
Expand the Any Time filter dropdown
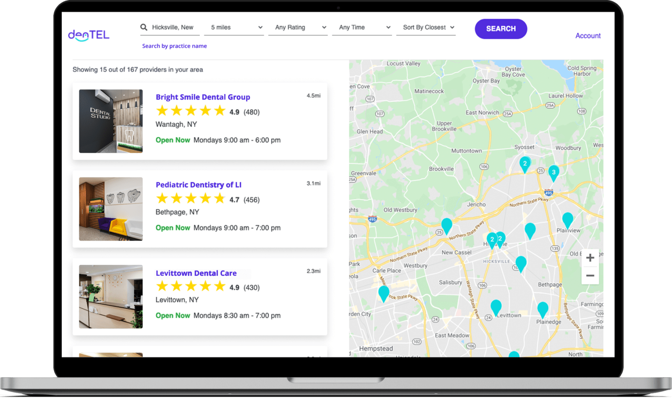click(x=362, y=27)
